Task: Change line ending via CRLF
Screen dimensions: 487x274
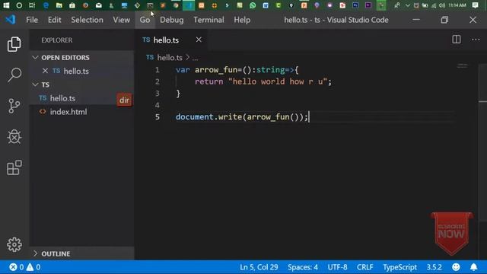Action: point(365,267)
